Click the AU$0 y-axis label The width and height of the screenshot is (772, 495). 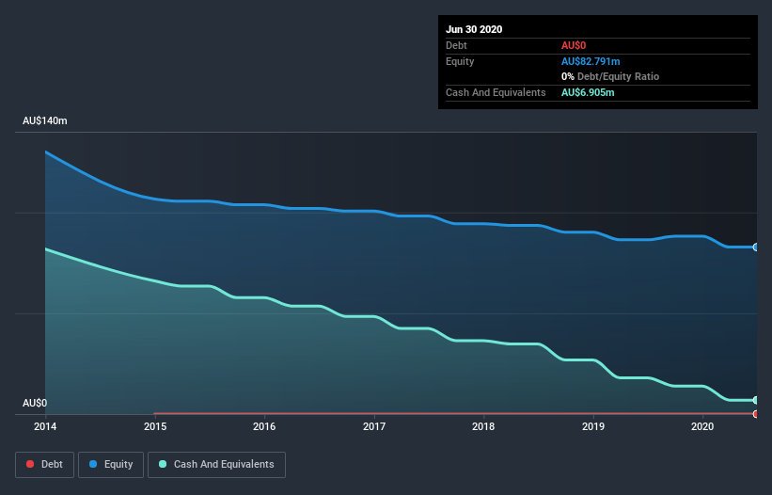pyautogui.click(x=35, y=403)
